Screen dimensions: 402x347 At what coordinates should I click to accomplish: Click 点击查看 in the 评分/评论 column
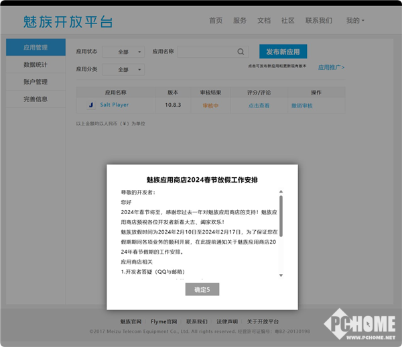(x=259, y=105)
